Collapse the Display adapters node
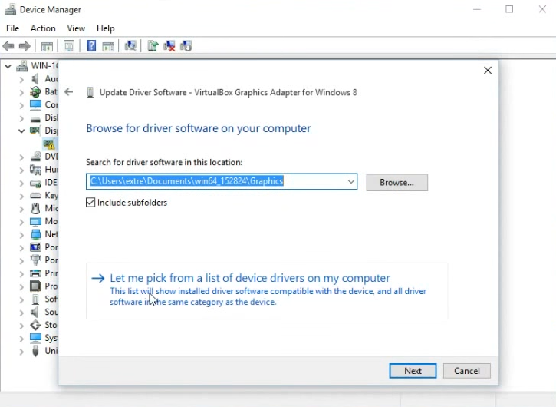This screenshot has width=556, height=407. coord(21,131)
